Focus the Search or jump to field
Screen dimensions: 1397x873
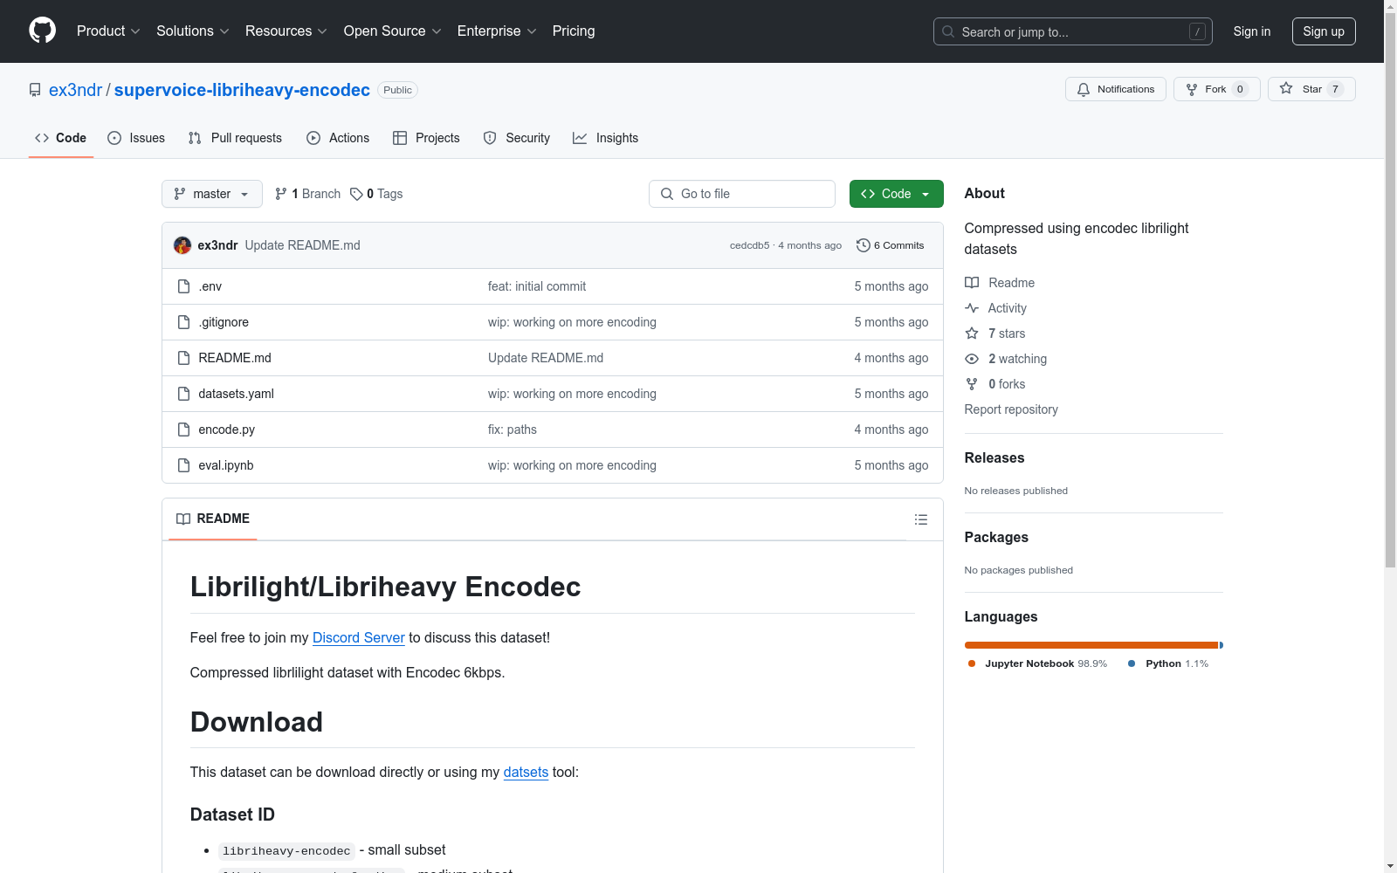1072,31
